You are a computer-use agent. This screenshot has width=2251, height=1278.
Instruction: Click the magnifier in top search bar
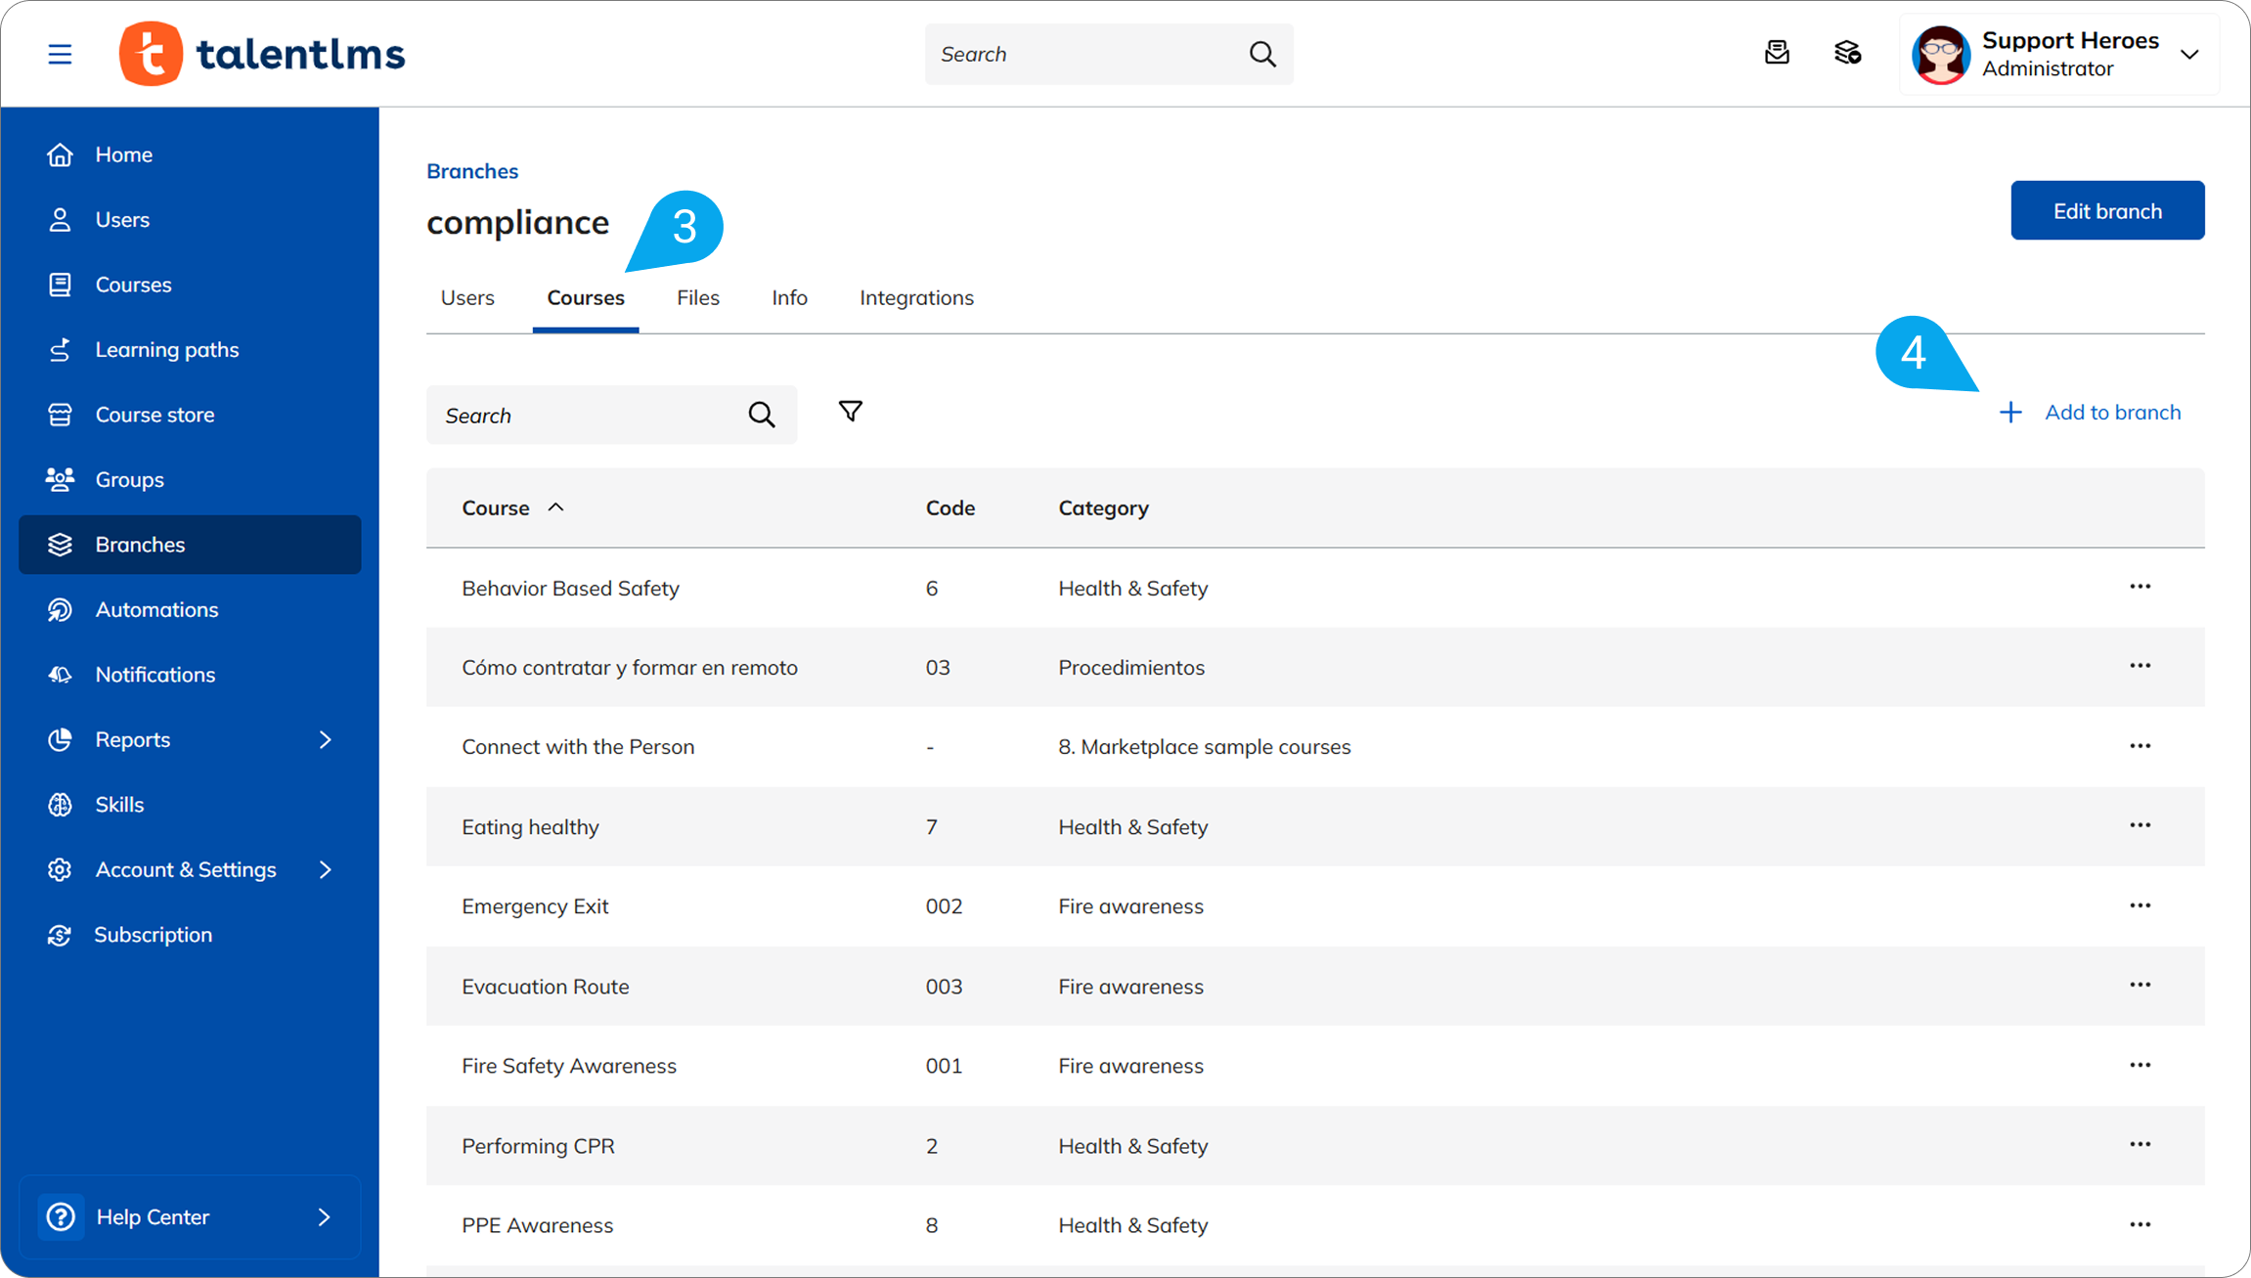click(1262, 54)
